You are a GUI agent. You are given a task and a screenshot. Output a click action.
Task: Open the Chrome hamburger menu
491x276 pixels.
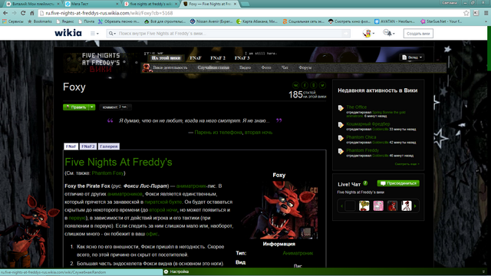(x=486, y=13)
